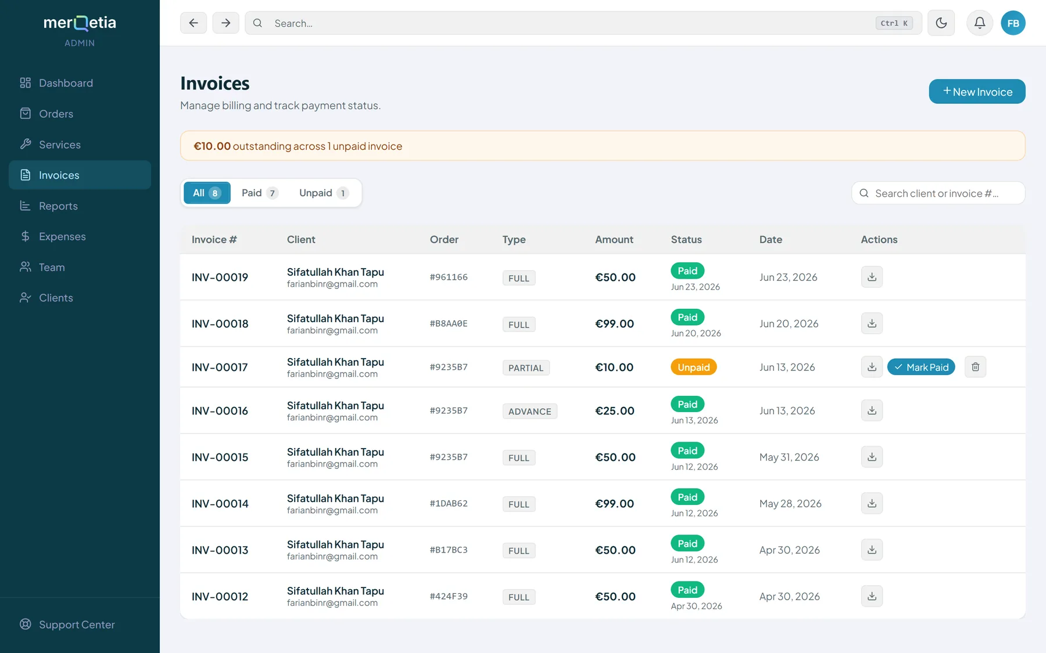Screen dimensions: 1046x653
Task: Click order number #961166
Action: click(x=449, y=277)
